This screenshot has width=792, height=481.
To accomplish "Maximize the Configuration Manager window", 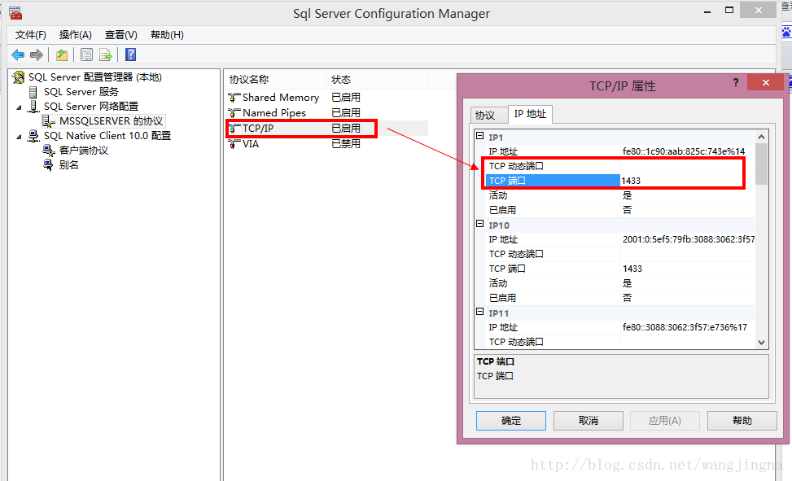I will 729,10.
